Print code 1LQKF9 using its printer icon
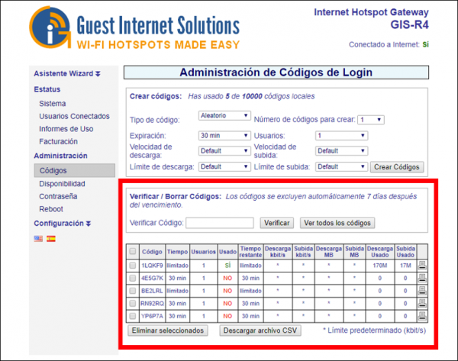458x361 pixels. point(422,265)
